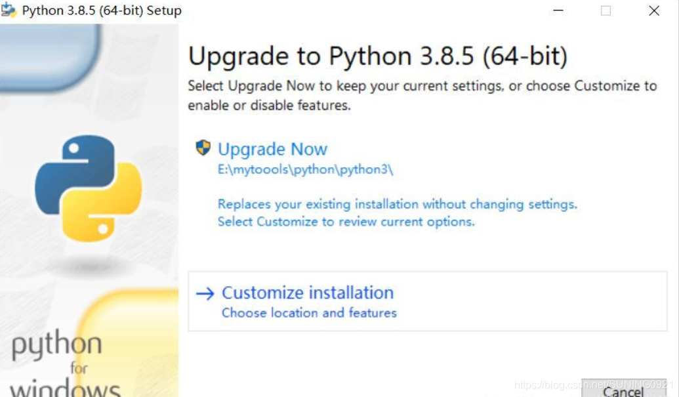Click the install path E:\mytoools\python\python3\
Image resolution: width=679 pixels, height=397 pixels.
pos(305,169)
